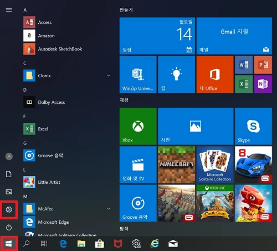The width and height of the screenshot is (277, 251).
Task: Expand the McAfee folder chevron
Action: click(x=109, y=209)
